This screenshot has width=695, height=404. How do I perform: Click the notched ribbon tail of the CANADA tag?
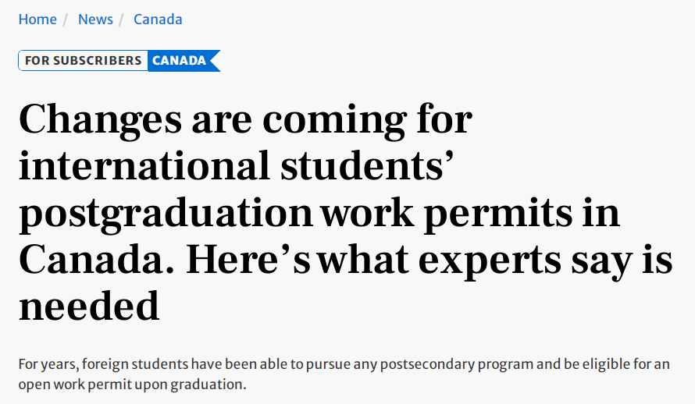pyautogui.click(x=215, y=61)
